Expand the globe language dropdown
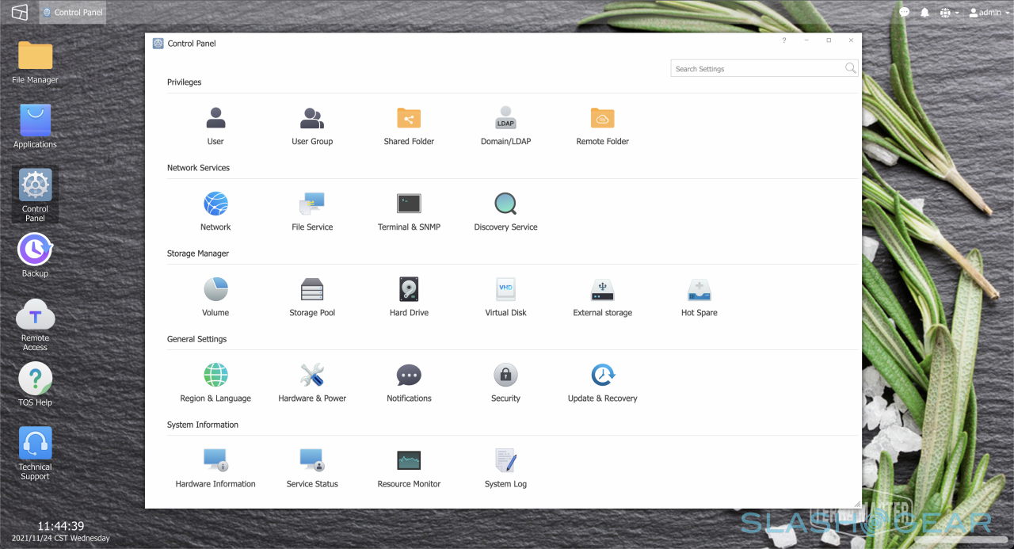Image resolution: width=1014 pixels, height=549 pixels. [x=949, y=13]
